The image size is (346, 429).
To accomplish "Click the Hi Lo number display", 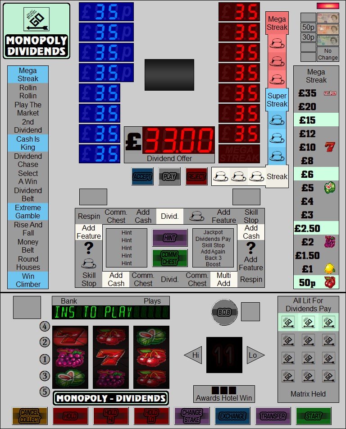I will (224, 355).
